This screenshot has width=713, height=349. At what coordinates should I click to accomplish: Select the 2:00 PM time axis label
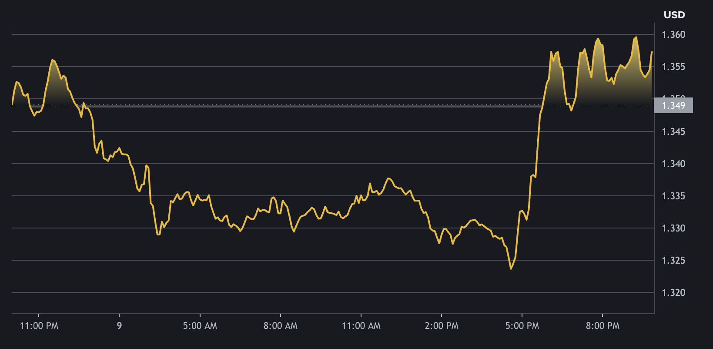pos(441,326)
